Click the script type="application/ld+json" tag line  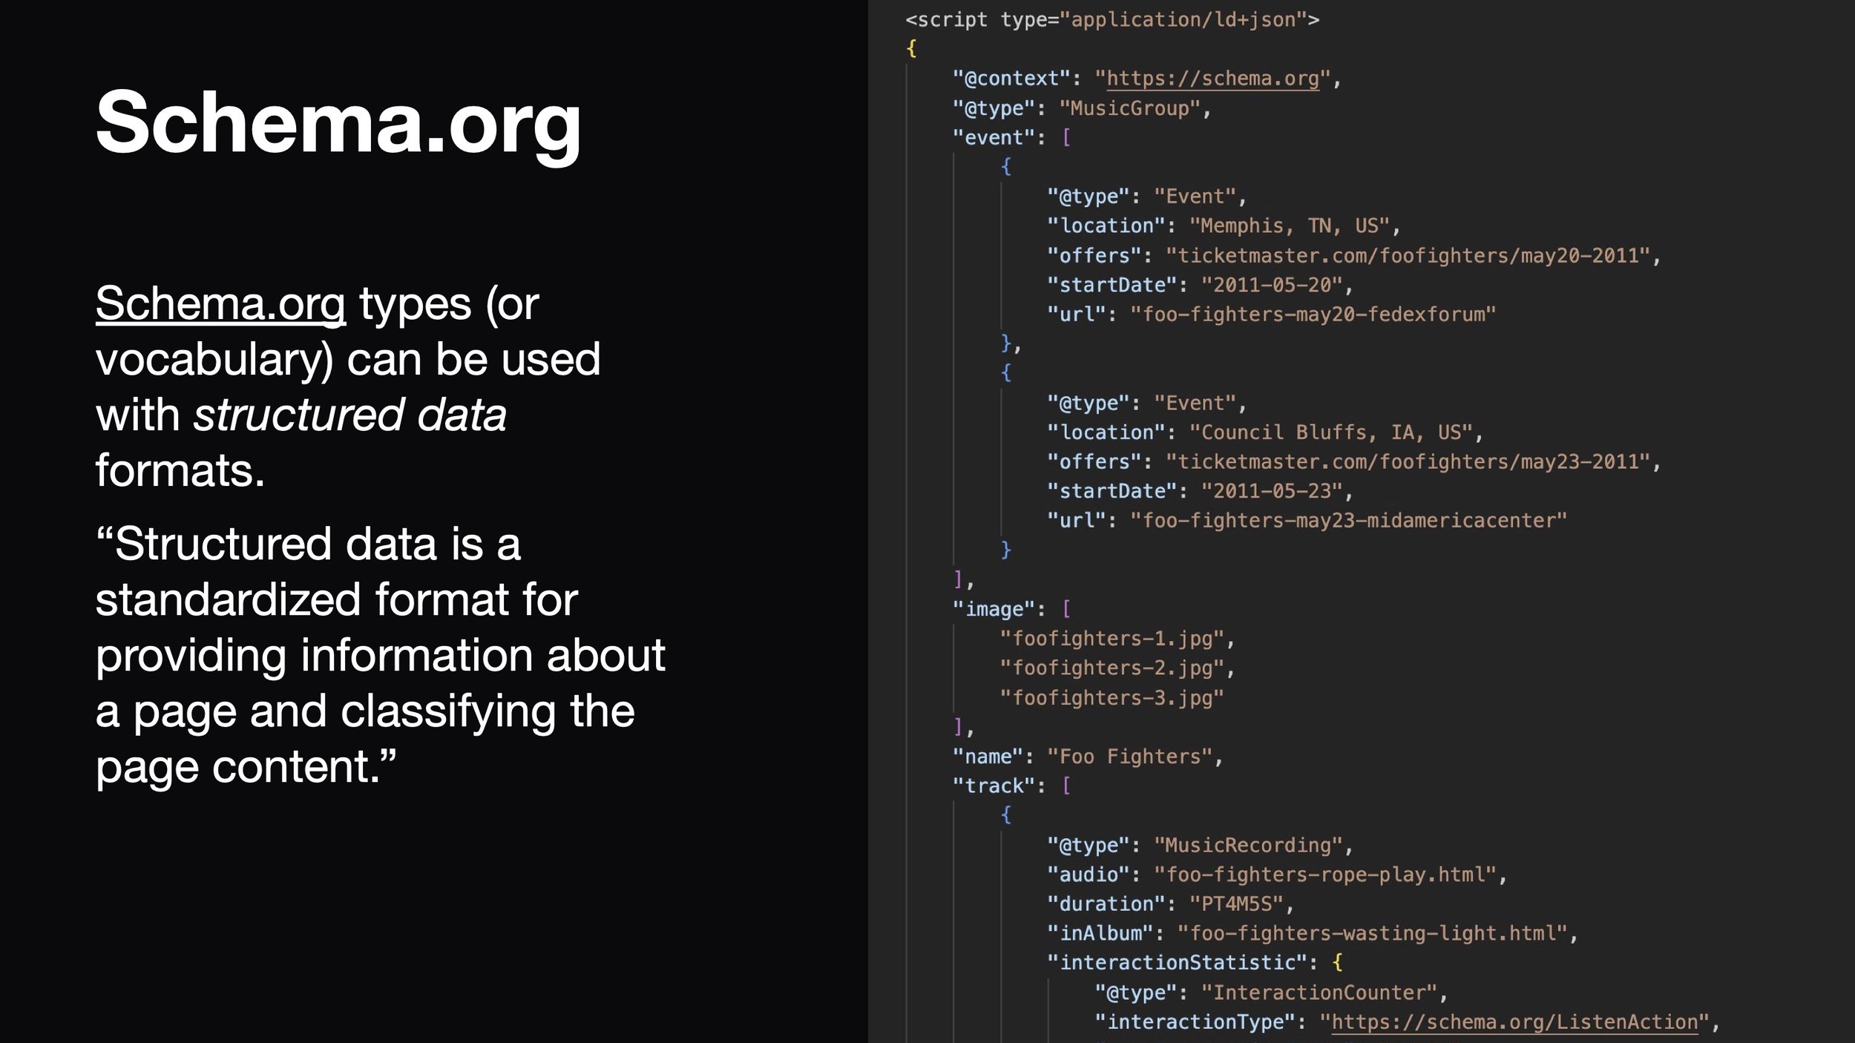(x=1112, y=20)
